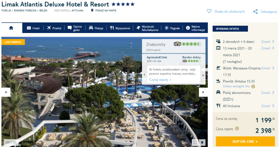
Task: Change the number of travelers via Zmień
Action: 268,41
